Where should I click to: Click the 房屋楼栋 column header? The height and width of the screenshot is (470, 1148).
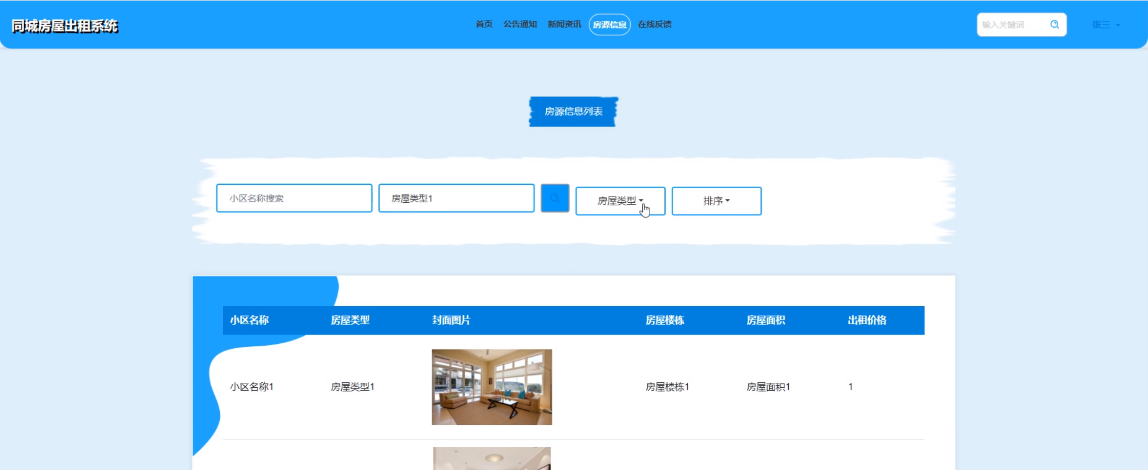pyautogui.click(x=665, y=320)
